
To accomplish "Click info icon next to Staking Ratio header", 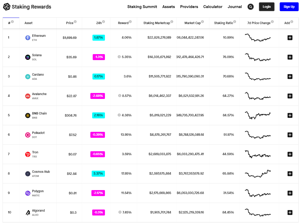I will (x=235, y=22).
